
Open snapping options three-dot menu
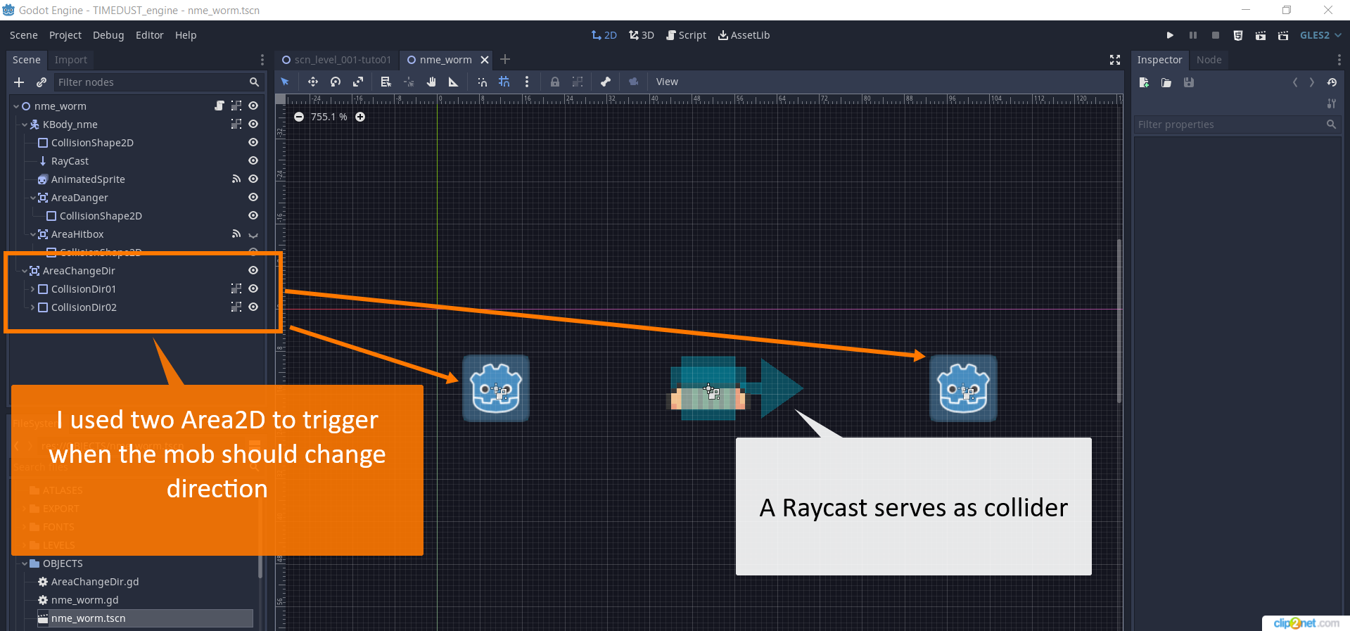527,82
